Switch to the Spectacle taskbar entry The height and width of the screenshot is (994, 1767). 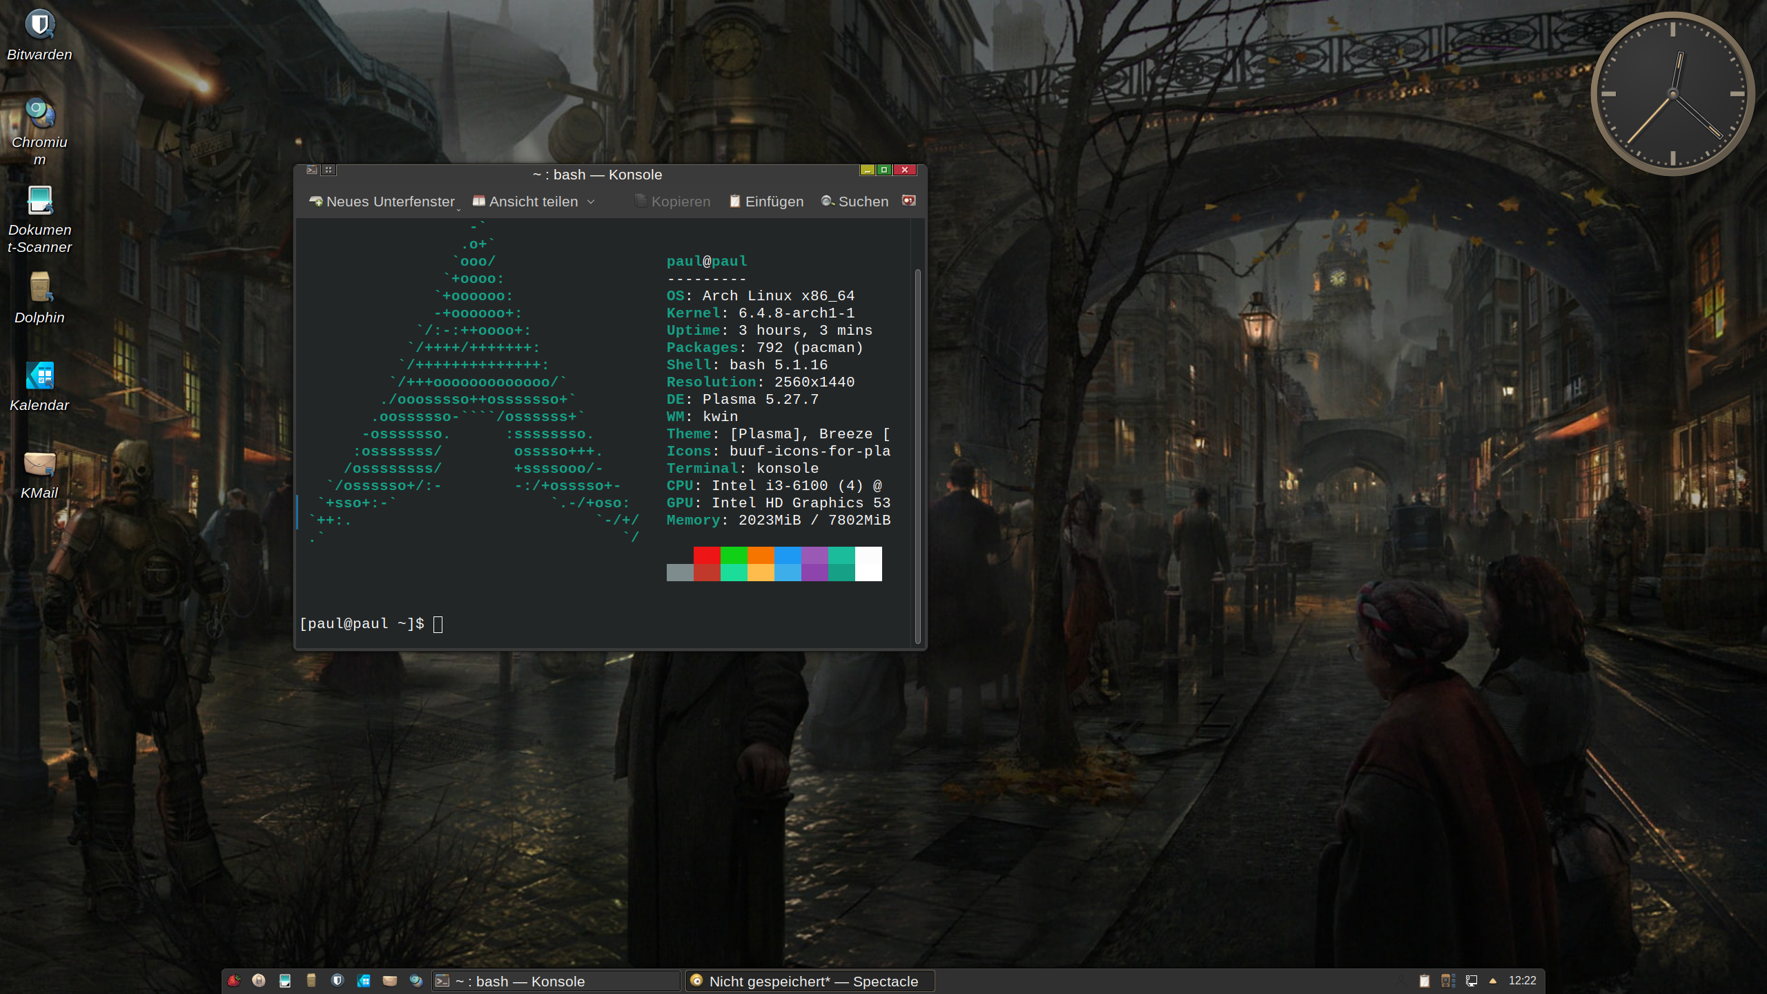(810, 981)
